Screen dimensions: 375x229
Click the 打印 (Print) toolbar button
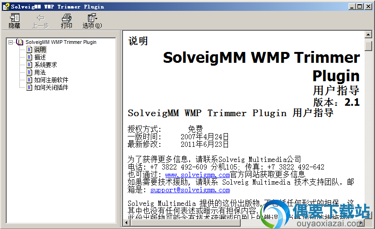click(66, 21)
